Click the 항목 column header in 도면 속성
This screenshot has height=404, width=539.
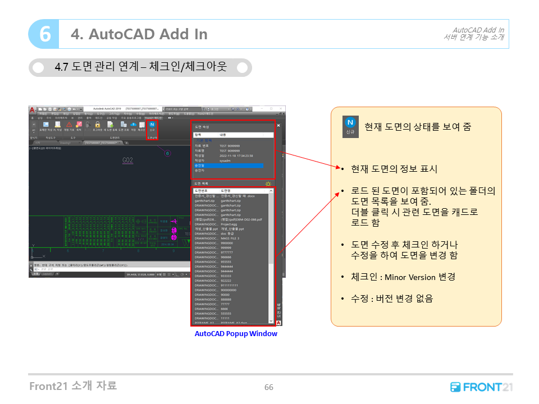pyautogui.click(x=206, y=135)
